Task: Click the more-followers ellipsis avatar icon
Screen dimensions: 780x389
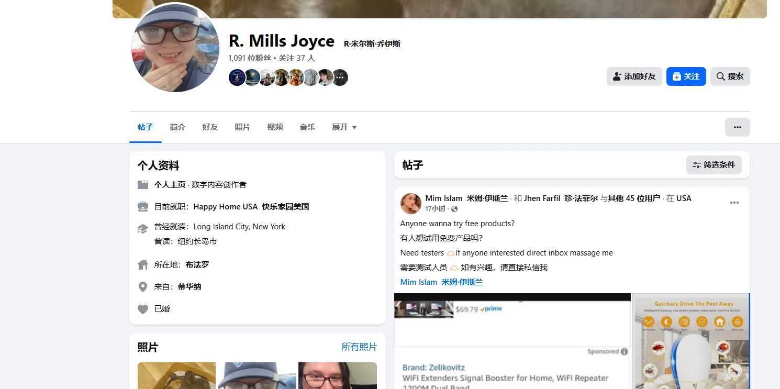Action: click(x=340, y=77)
